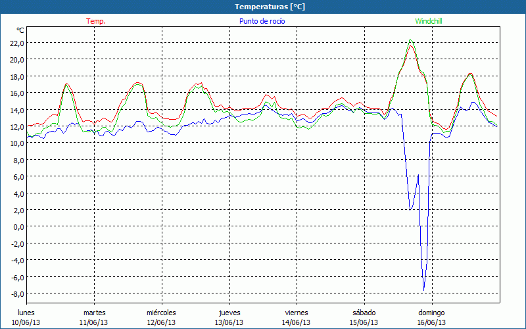Select the 22,0 y-axis value label
The width and height of the screenshot is (526, 329).
(16, 43)
